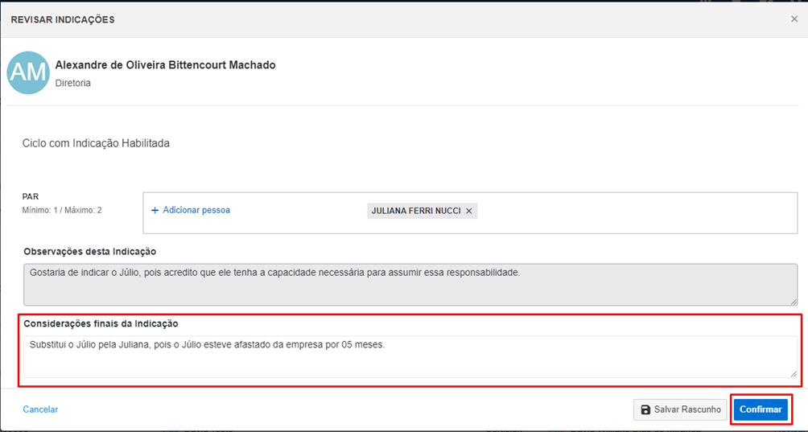Click the plus icon before Adicionar pessoa
The height and width of the screenshot is (432, 808).
point(155,210)
